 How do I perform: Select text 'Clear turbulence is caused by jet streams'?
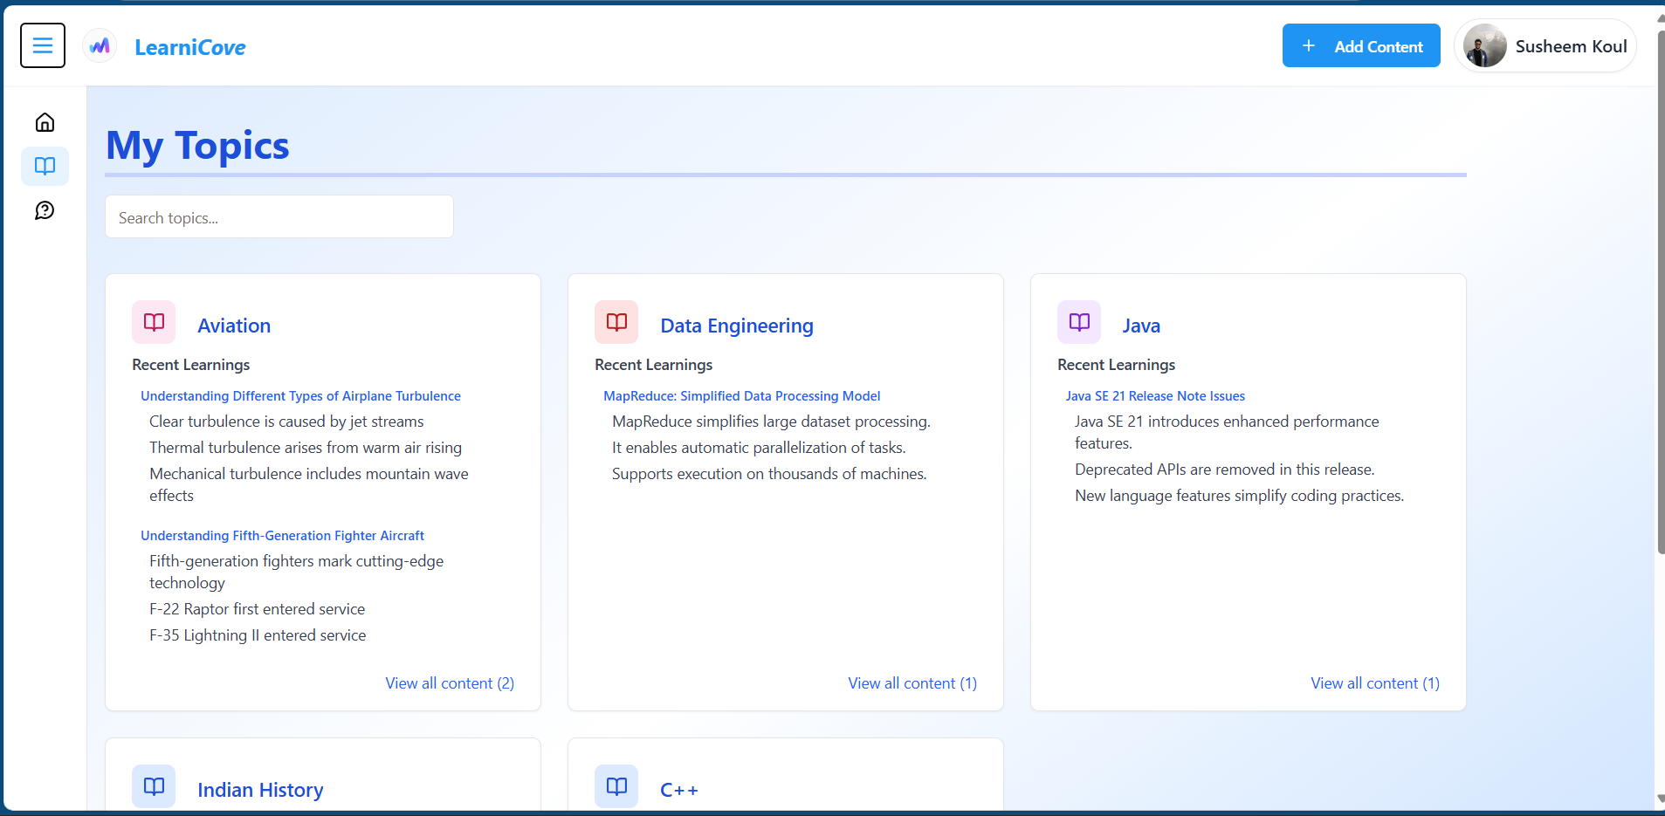(286, 422)
